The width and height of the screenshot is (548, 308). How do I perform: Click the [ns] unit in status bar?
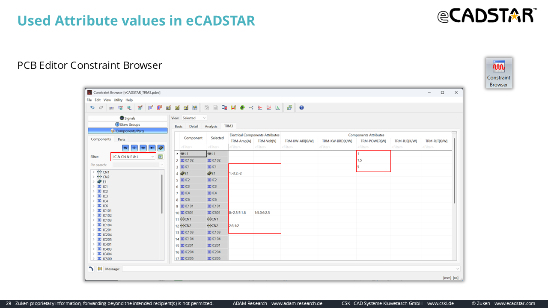coord(456,278)
